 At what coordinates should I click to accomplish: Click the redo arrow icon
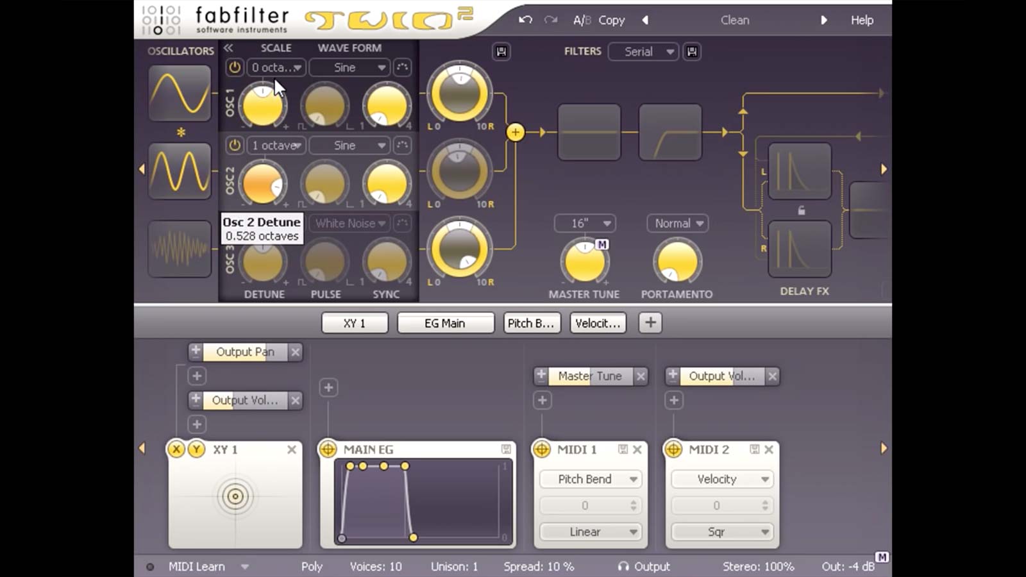(550, 20)
